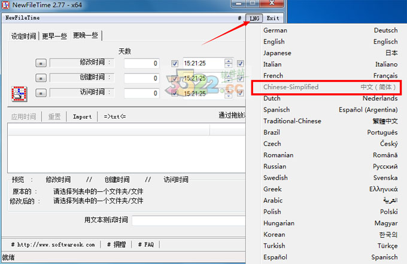The width and height of the screenshot is (407, 264).
Task: Open the NewFileTime menu label
Action: click(x=23, y=18)
